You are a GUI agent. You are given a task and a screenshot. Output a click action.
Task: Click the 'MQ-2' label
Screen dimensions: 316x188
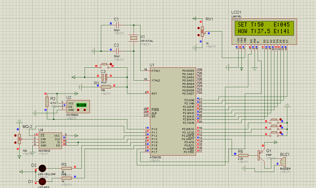[27, 127]
